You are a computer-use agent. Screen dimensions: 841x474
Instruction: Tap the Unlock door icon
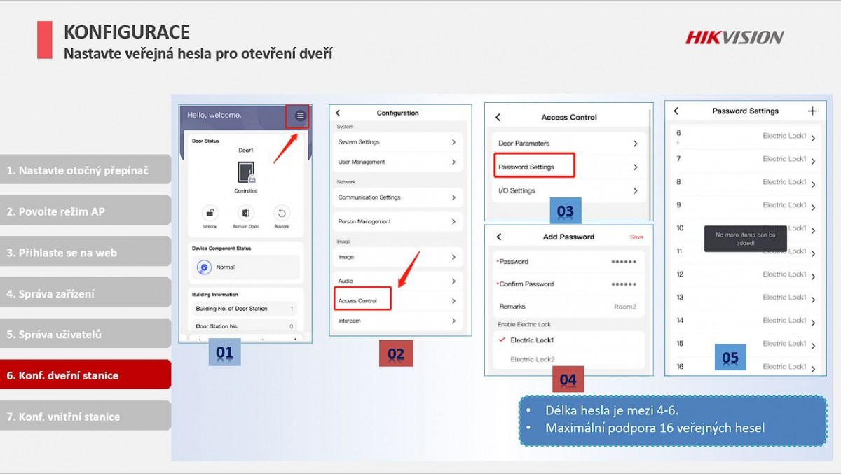coord(210,214)
